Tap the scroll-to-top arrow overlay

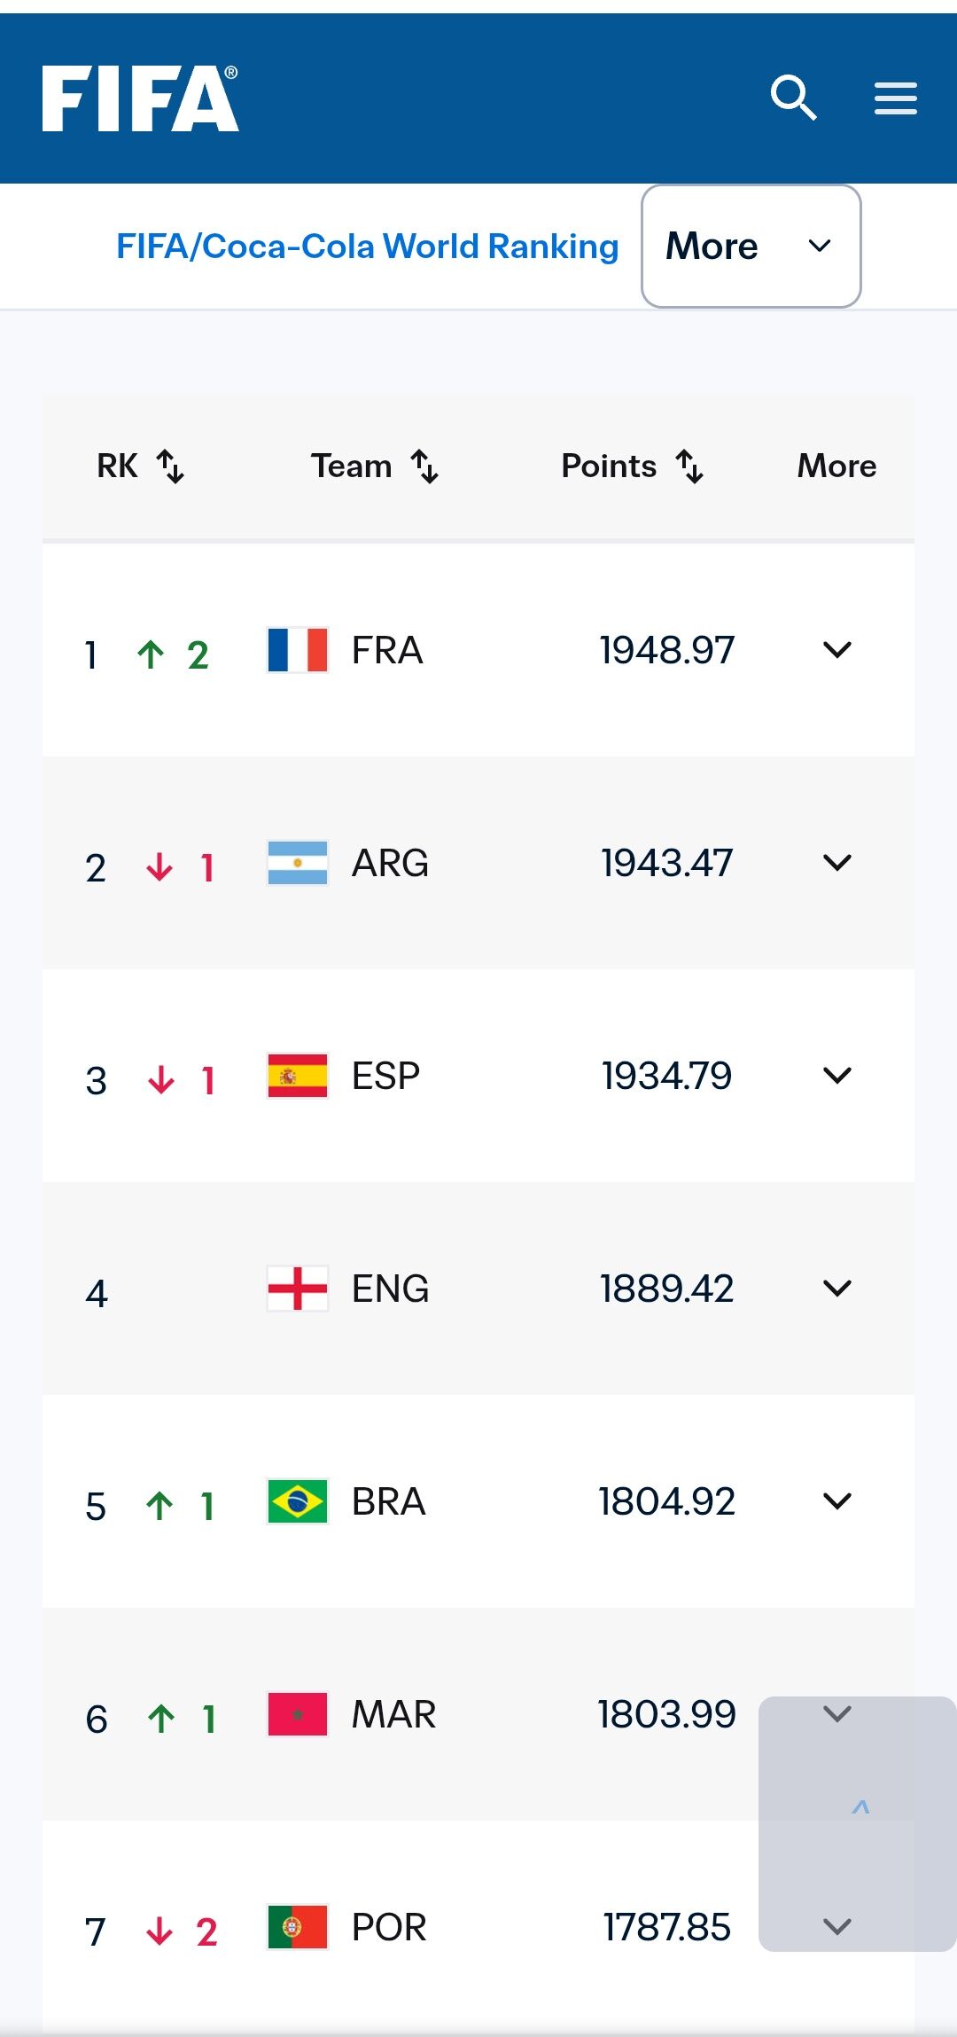point(860,1807)
